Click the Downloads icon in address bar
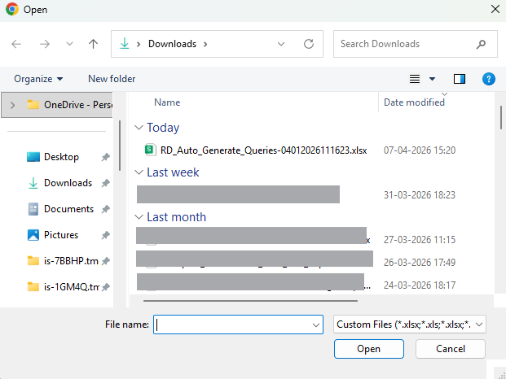The image size is (506, 379). 124,43
